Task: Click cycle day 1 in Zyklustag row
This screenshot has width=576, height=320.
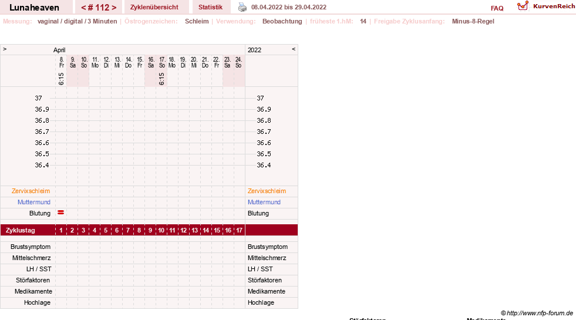Action: [x=61, y=230]
